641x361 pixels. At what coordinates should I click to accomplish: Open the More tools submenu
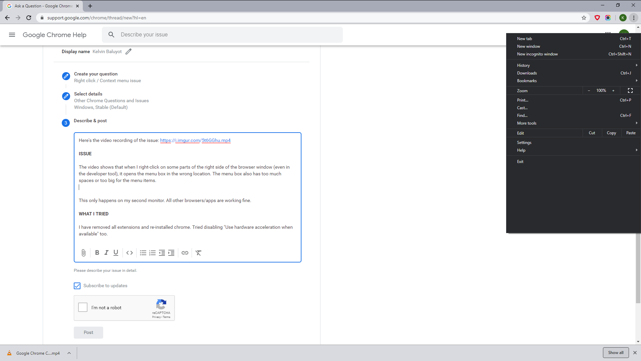[527, 123]
